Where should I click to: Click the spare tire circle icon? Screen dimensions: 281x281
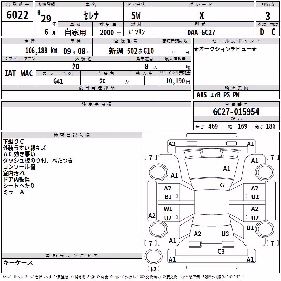153,256
